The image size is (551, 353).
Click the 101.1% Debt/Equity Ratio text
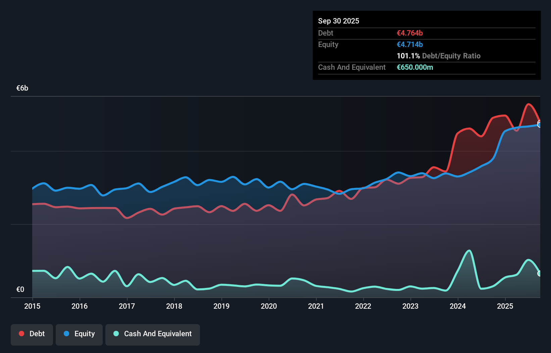[x=439, y=56]
